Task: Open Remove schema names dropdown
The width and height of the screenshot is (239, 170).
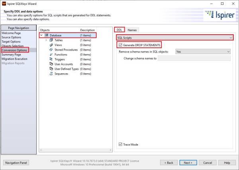Action: (x=202, y=52)
